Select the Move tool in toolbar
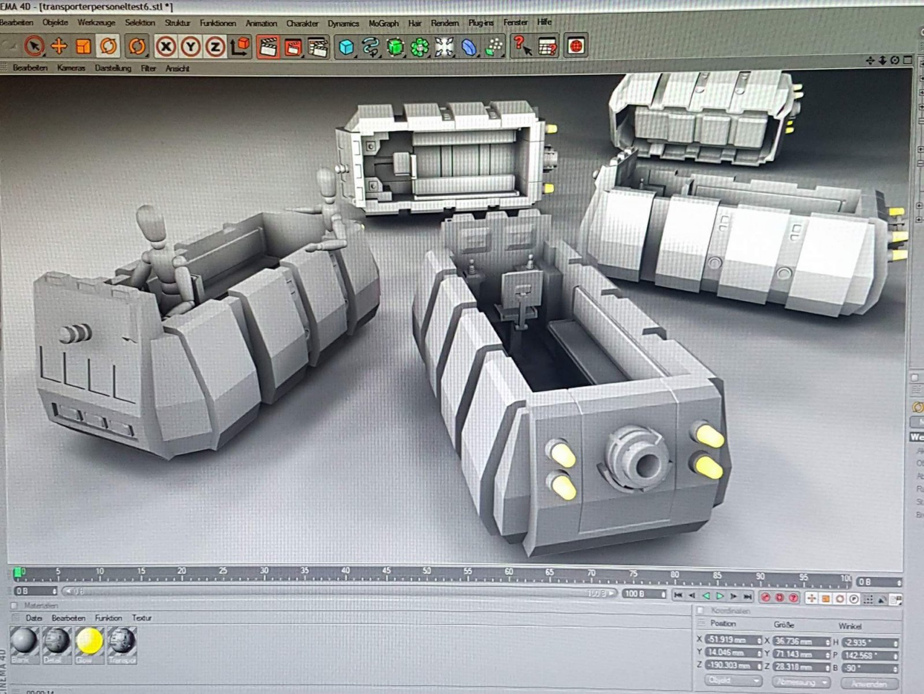Image resolution: width=924 pixels, height=694 pixels. coord(59,46)
